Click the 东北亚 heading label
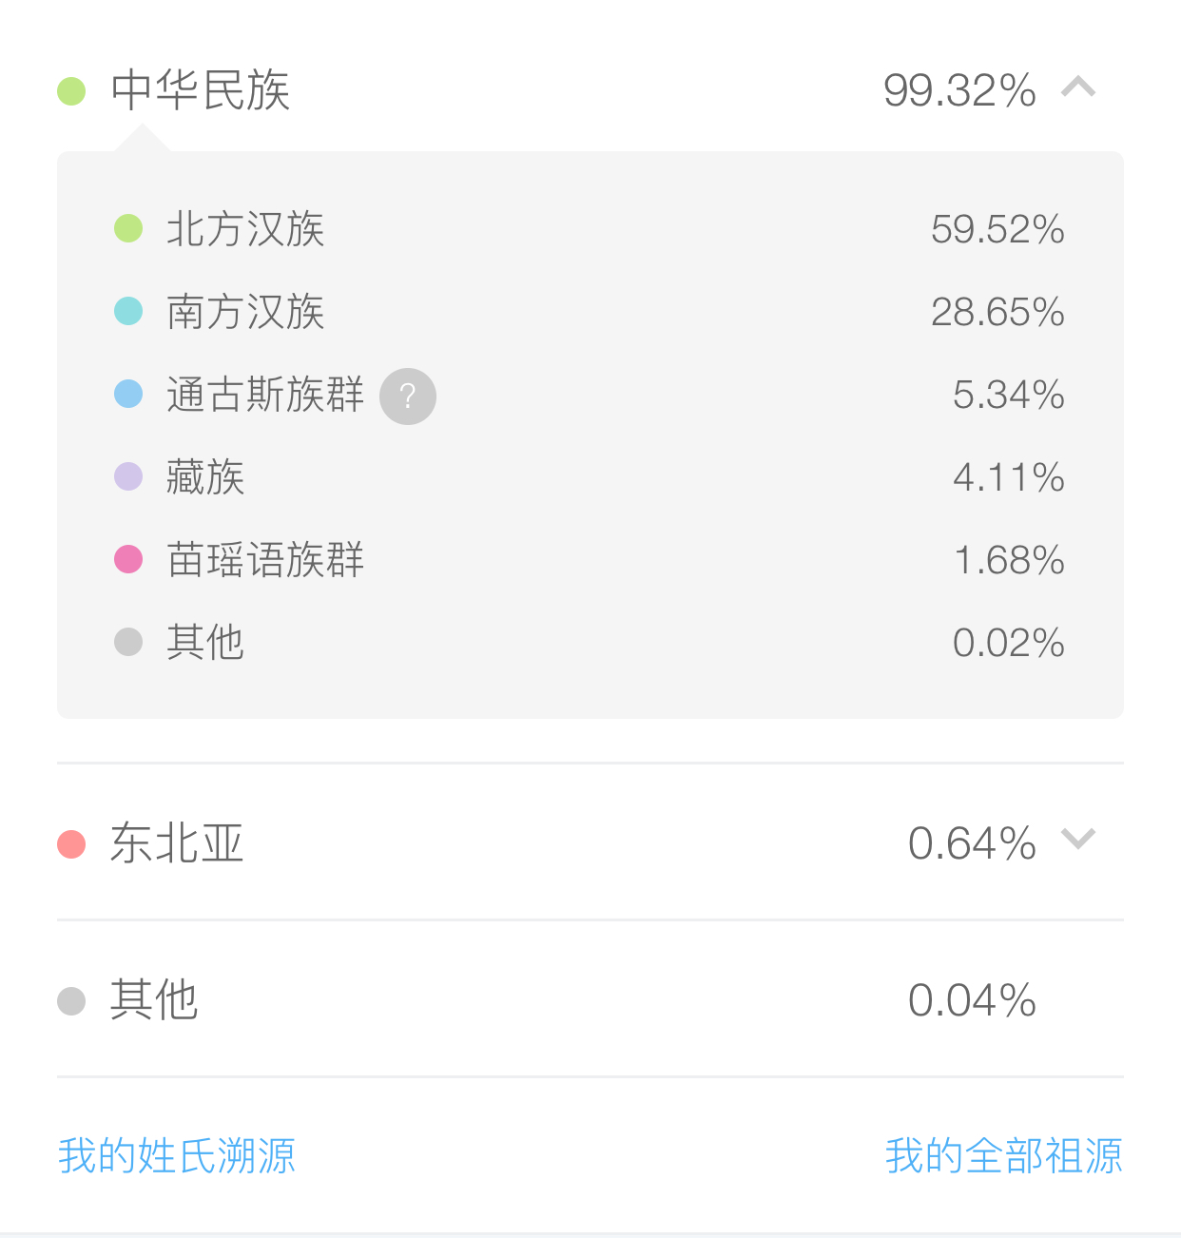The height and width of the screenshot is (1238, 1181). (177, 843)
